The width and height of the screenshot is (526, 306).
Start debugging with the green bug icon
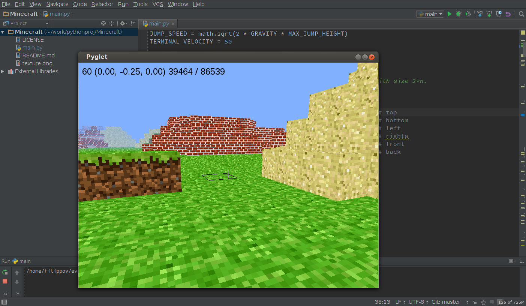tap(459, 14)
